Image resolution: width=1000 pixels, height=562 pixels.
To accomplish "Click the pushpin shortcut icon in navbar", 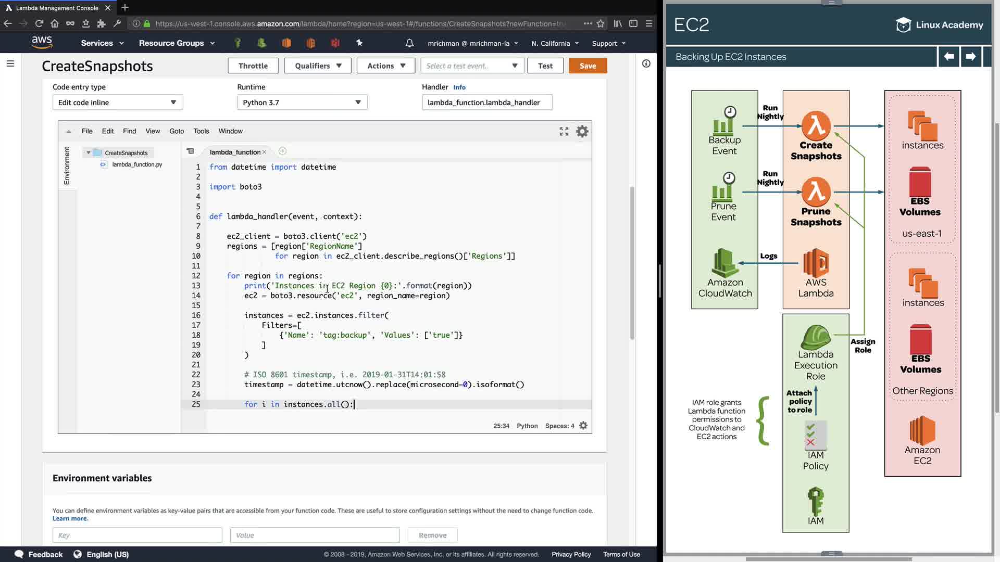I will [x=359, y=43].
